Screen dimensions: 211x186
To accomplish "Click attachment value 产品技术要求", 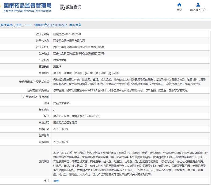I will (61, 103).
